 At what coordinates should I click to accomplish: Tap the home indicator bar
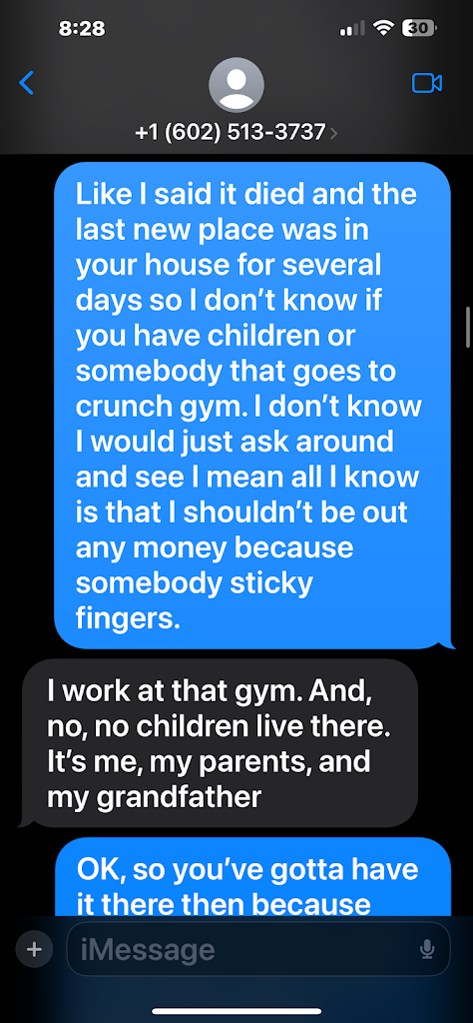tap(236, 1011)
